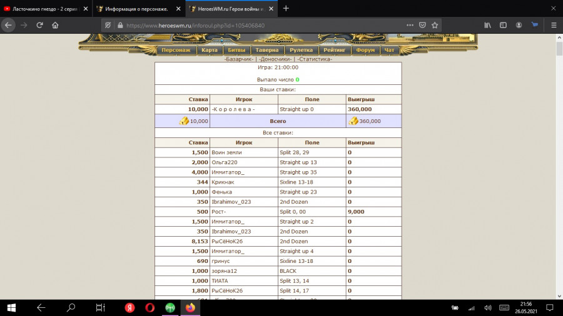
Task: Open the -Базарчик- link
Action: pos(239,59)
